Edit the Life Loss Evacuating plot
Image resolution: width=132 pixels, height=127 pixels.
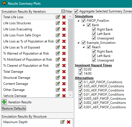point(58,29)
